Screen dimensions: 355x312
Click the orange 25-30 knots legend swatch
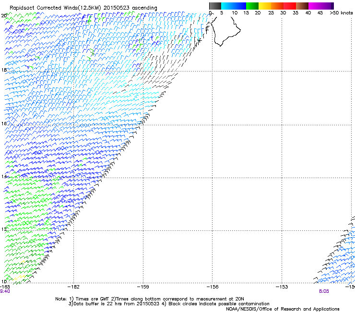(x=277, y=6)
